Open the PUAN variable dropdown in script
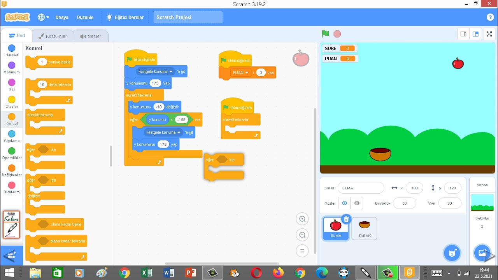Viewport: 498px width, 280px height. point(240,73)
